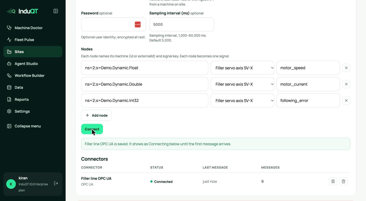Focus the Sampling interval field
The image size is (366, 201).
tap(182, 24)
